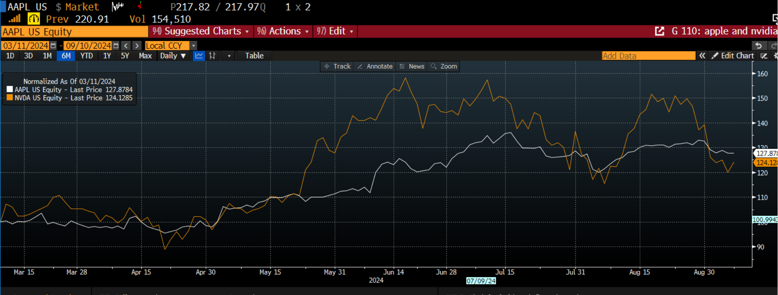The image size is (778, 295).
Task: Enable the Zoom tool on the chart
Action: [444, 66]
